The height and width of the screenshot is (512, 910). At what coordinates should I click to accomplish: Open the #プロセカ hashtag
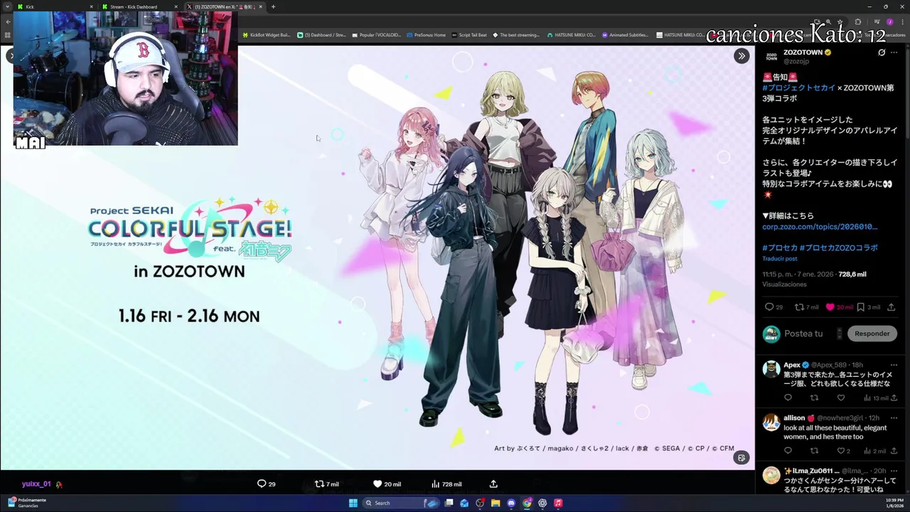tap(779, 247)
